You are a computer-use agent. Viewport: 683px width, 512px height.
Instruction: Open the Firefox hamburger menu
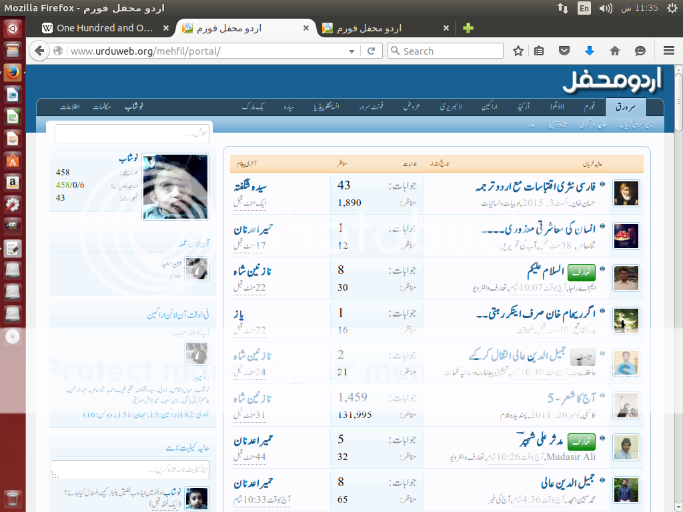(668, 51)
